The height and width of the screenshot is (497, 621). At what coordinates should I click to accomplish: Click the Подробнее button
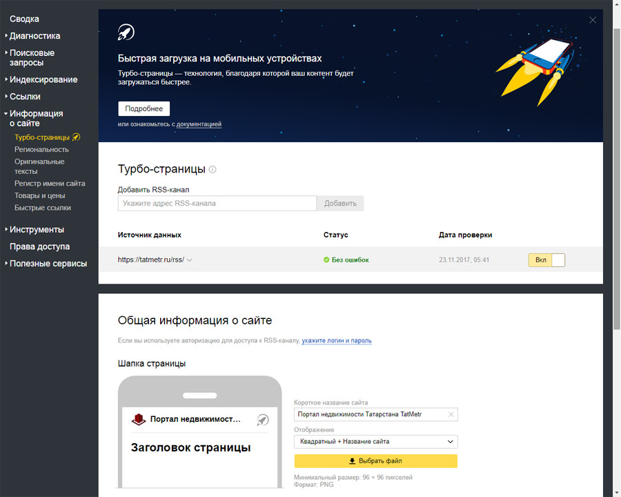click(x=144, y=108)
